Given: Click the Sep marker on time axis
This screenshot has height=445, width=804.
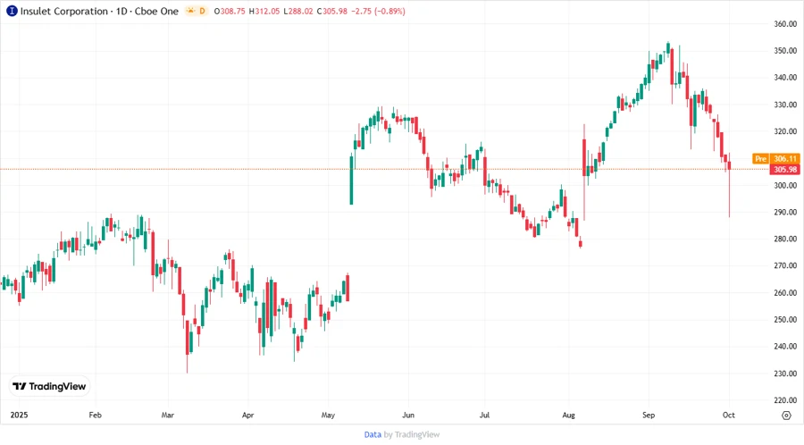Looking at the screenshot, I should 649,416.
